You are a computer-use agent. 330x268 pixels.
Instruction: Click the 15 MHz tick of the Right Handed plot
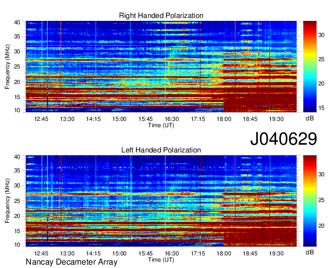coord(17,97)
